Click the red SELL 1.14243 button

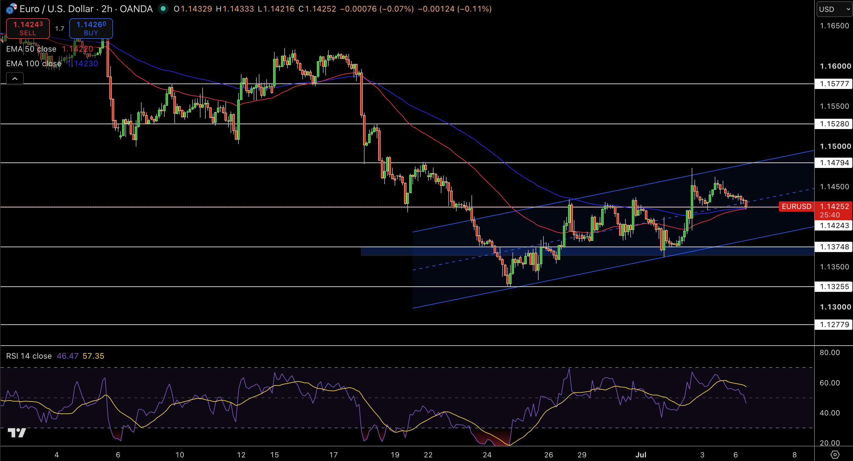click(x=28, y=29)
